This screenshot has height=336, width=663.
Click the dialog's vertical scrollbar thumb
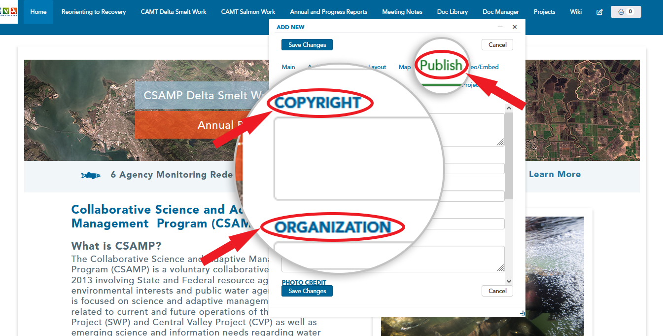click(x=509, y=156)
